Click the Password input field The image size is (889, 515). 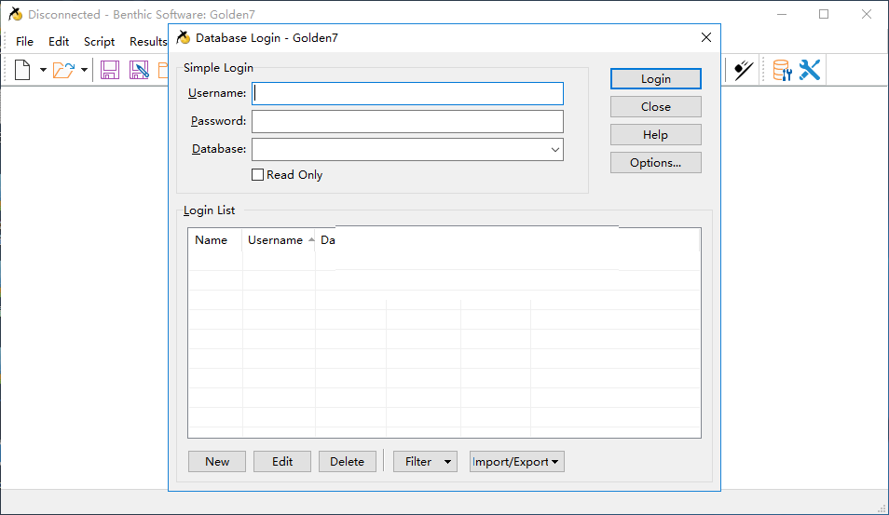pyautogui.click(x=407, y=121)
